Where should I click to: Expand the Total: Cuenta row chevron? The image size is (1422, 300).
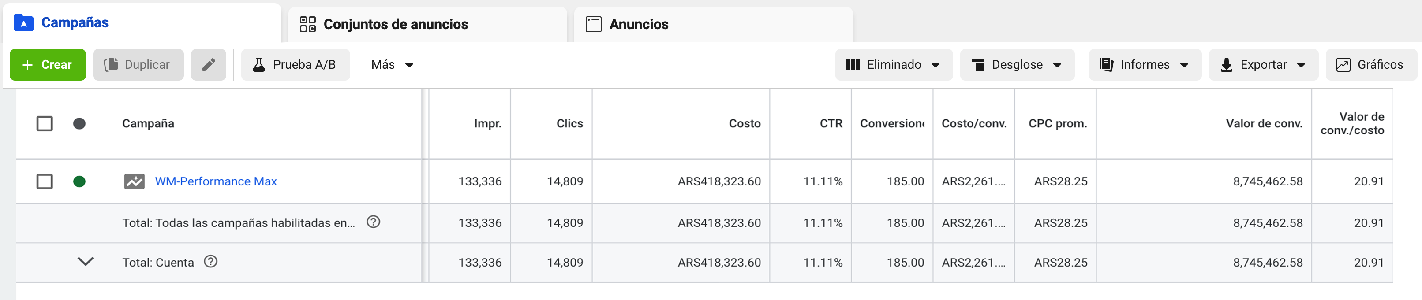coord(85,261)
